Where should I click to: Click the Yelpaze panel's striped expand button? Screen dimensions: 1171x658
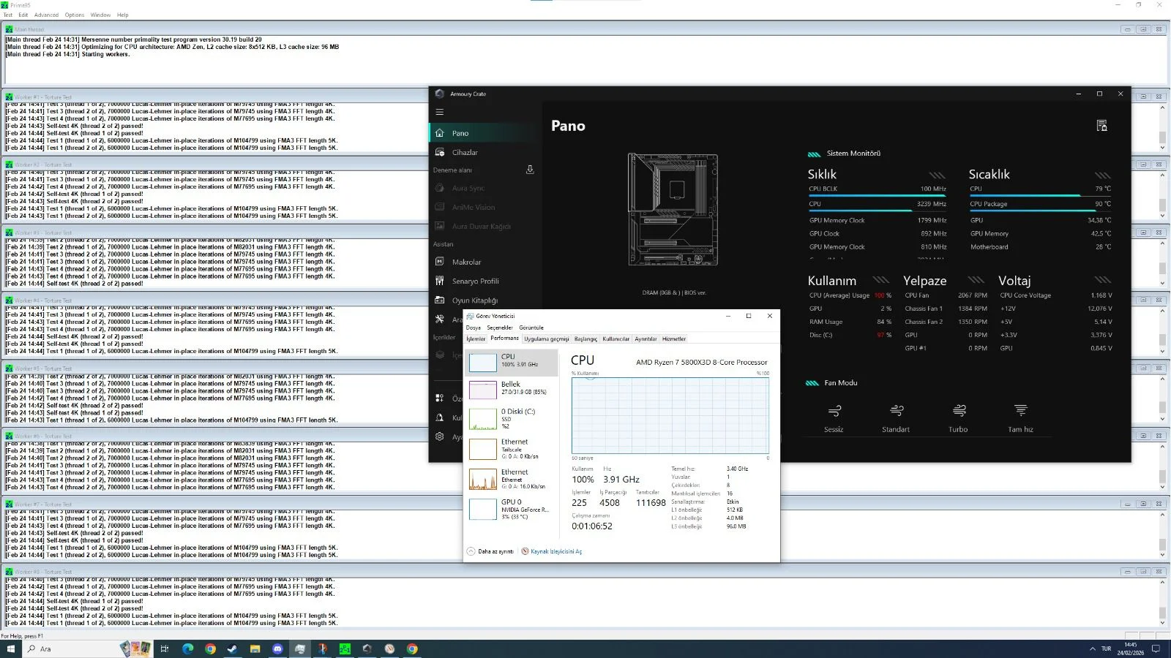(976, 280)
